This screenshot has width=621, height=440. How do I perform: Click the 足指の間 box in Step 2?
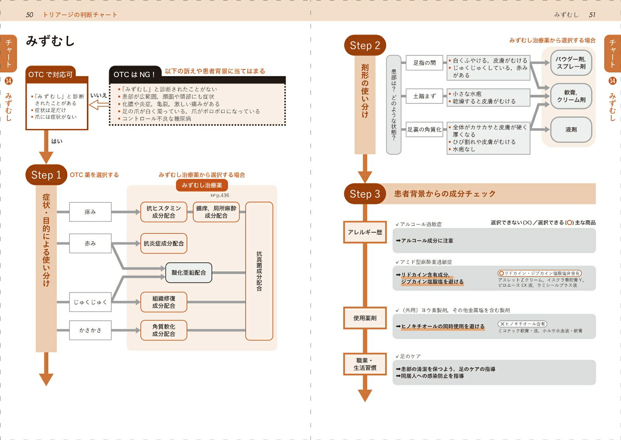tap(424, 63)
